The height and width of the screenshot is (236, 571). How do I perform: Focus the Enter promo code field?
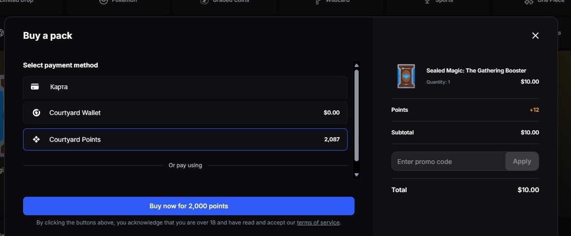coord(449,162)
